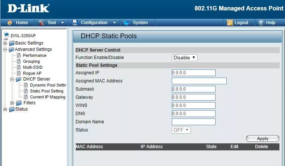This screenshot has width=285, height=166.
Task: Click the Submask input field
Action: click(x=194, y=89)
